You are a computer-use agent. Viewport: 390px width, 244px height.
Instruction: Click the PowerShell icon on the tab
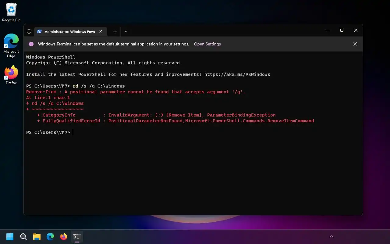[x=39, y=31]
